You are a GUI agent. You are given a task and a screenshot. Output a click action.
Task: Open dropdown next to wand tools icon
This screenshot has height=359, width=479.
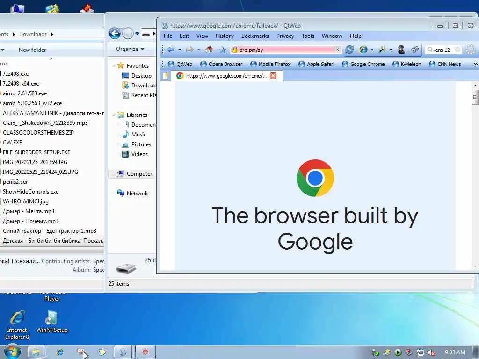pyautogui.click(x=391, y=50)
